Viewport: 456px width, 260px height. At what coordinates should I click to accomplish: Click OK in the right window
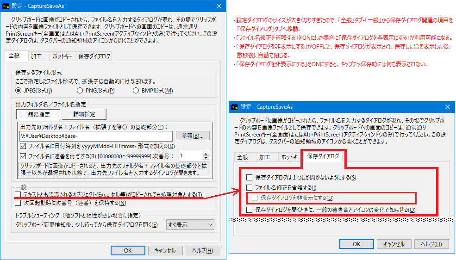tap(356, 244)
